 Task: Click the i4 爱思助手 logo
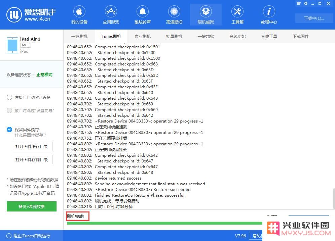(31, 15)
